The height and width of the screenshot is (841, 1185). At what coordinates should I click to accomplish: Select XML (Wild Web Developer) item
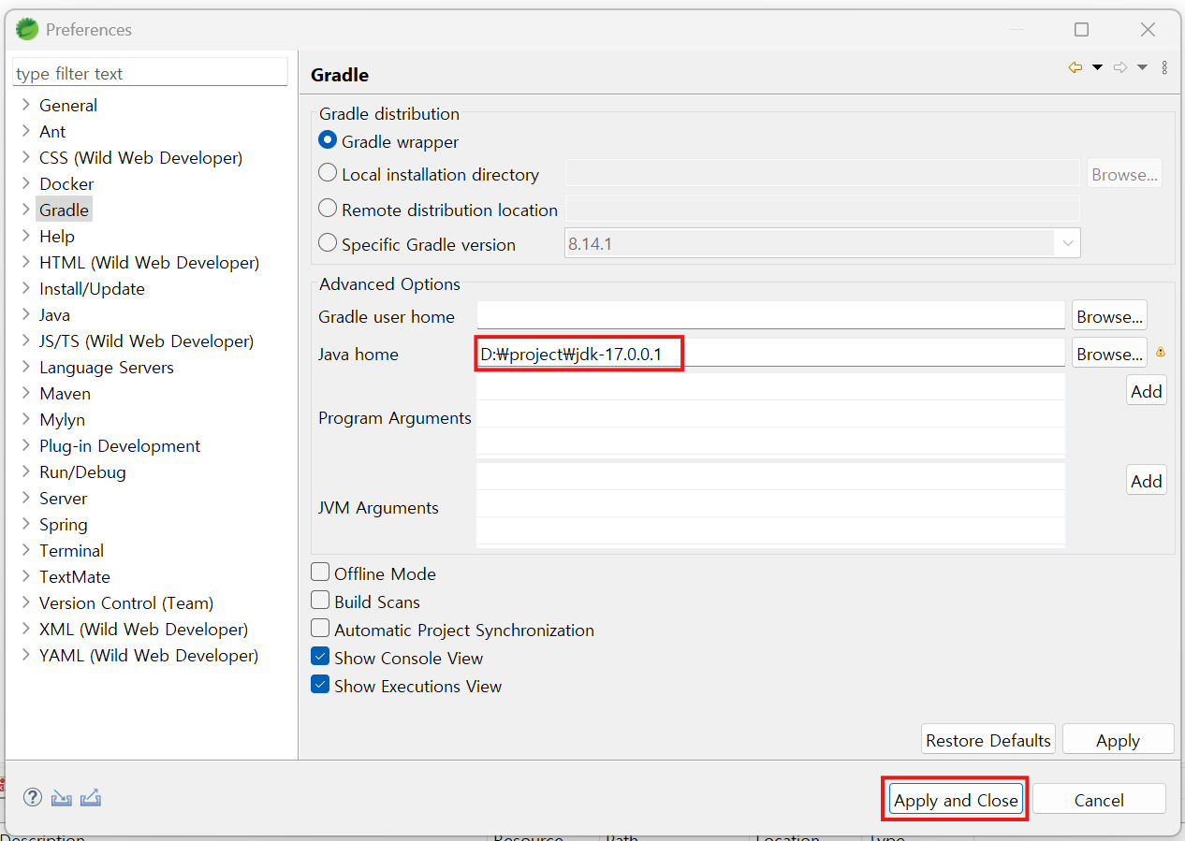tap(143, 629)
